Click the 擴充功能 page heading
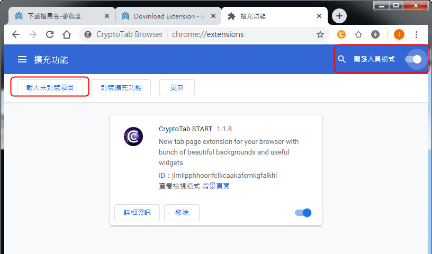 point(51,60)
